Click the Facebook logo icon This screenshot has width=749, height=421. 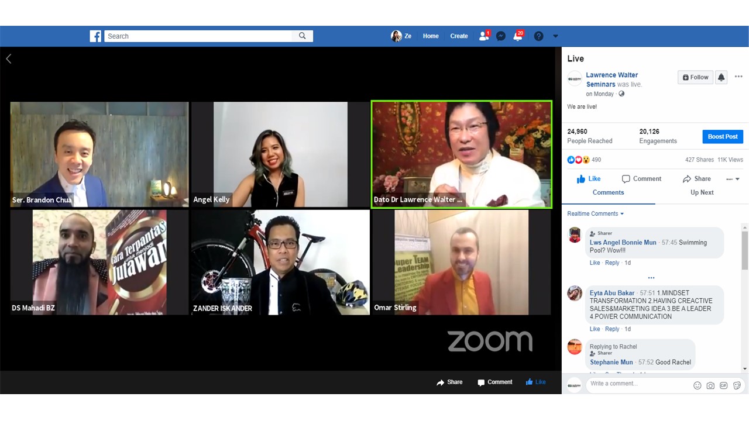(x=95, y=36)
